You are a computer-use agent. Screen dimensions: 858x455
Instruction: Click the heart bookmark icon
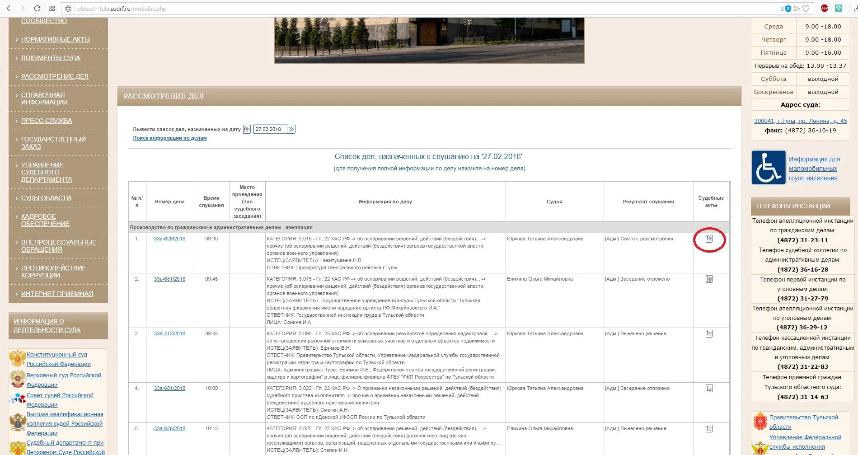pyautogui.click(x=806, y=9)
